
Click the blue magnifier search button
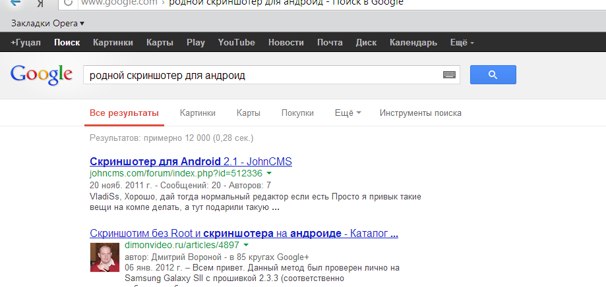tap(493, 75)
